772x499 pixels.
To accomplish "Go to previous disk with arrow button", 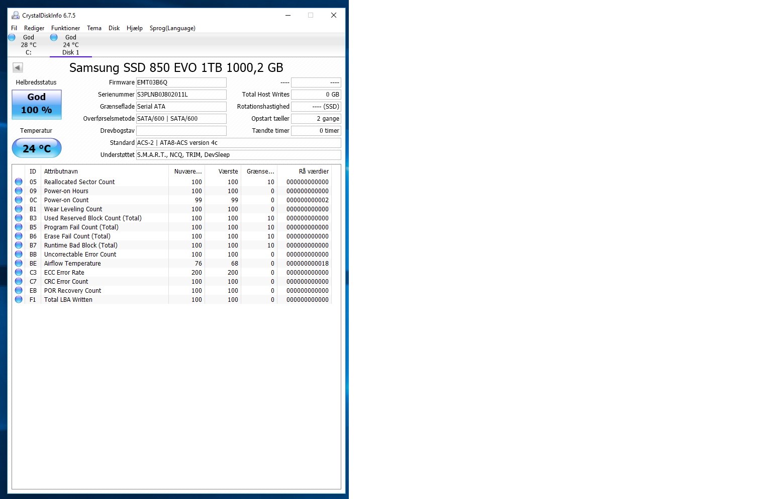I will pos(18,67).
